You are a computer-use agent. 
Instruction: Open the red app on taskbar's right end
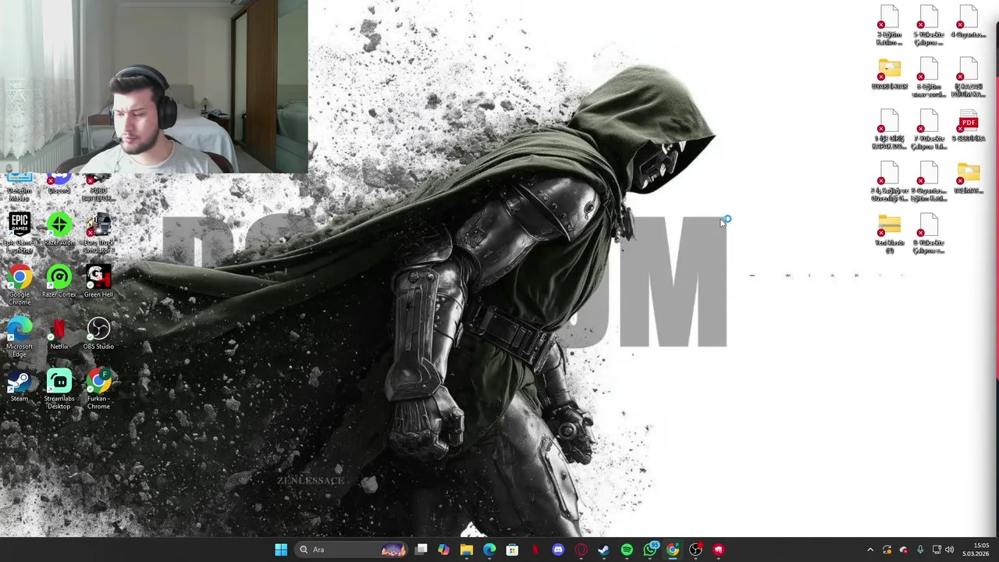tap(718, 550)
